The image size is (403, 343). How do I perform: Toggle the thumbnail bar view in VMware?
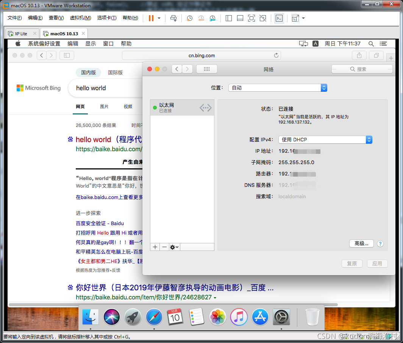point(240,18)
